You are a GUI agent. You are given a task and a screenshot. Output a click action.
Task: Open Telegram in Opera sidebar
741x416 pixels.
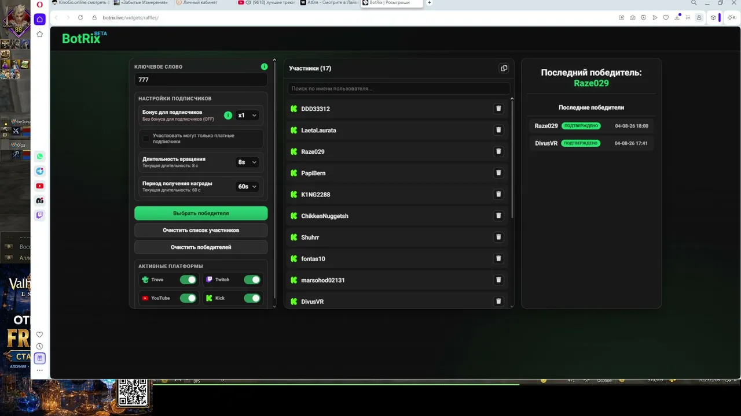pos(39,171)
